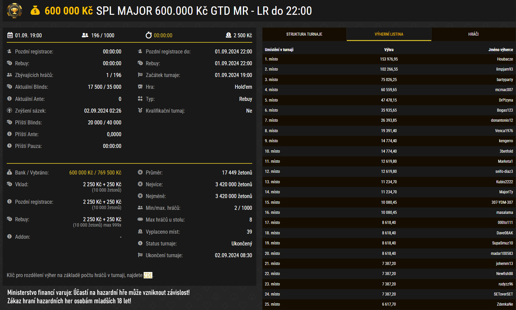Image resolution: width=516 pixels, height=310 pixels.
Task: Click the chip icon beside Průměr
Action: click(x=140, y=172)
